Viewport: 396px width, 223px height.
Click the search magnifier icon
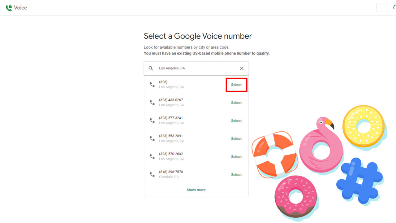coord(151,68)
